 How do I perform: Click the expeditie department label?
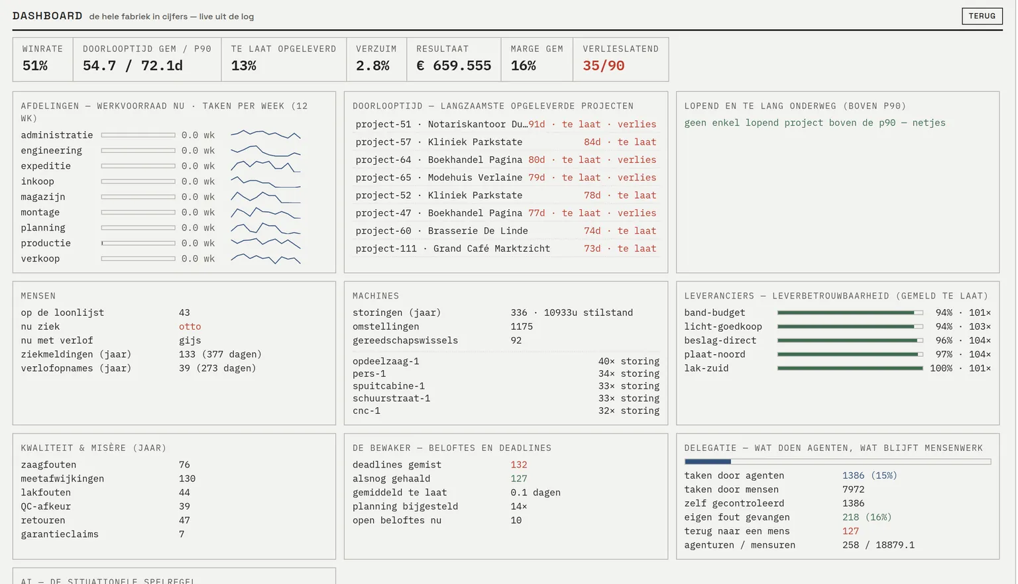click(46, 166)
